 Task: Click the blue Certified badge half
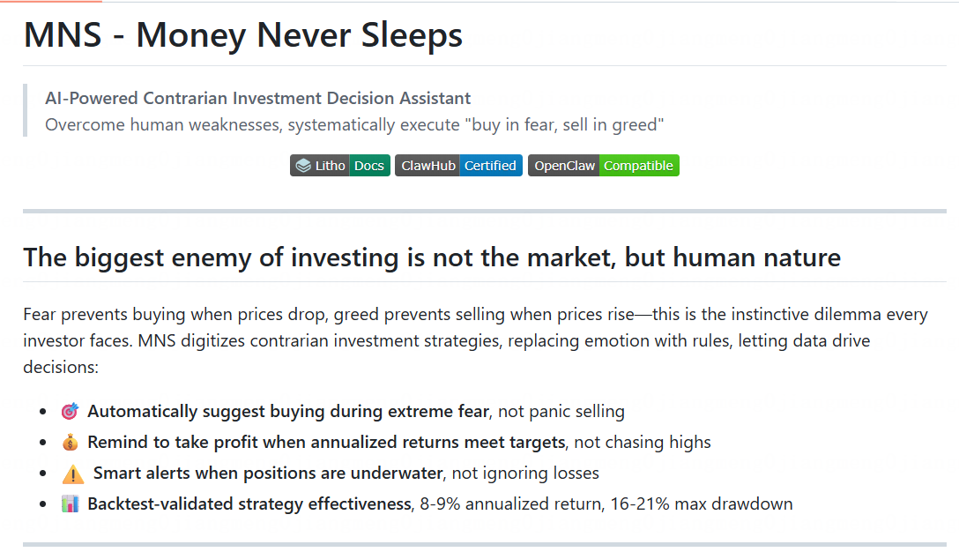[x=490, y=166]
